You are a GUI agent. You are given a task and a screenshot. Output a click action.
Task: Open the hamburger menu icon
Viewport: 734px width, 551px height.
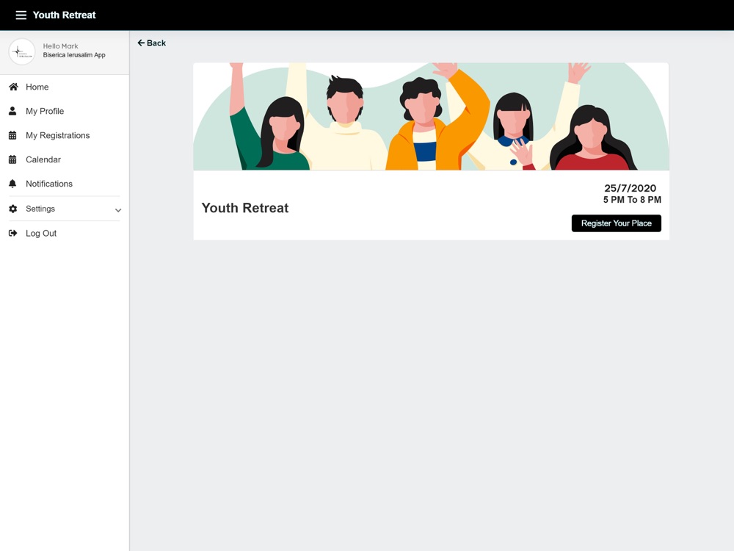click(x=21, y=15)
